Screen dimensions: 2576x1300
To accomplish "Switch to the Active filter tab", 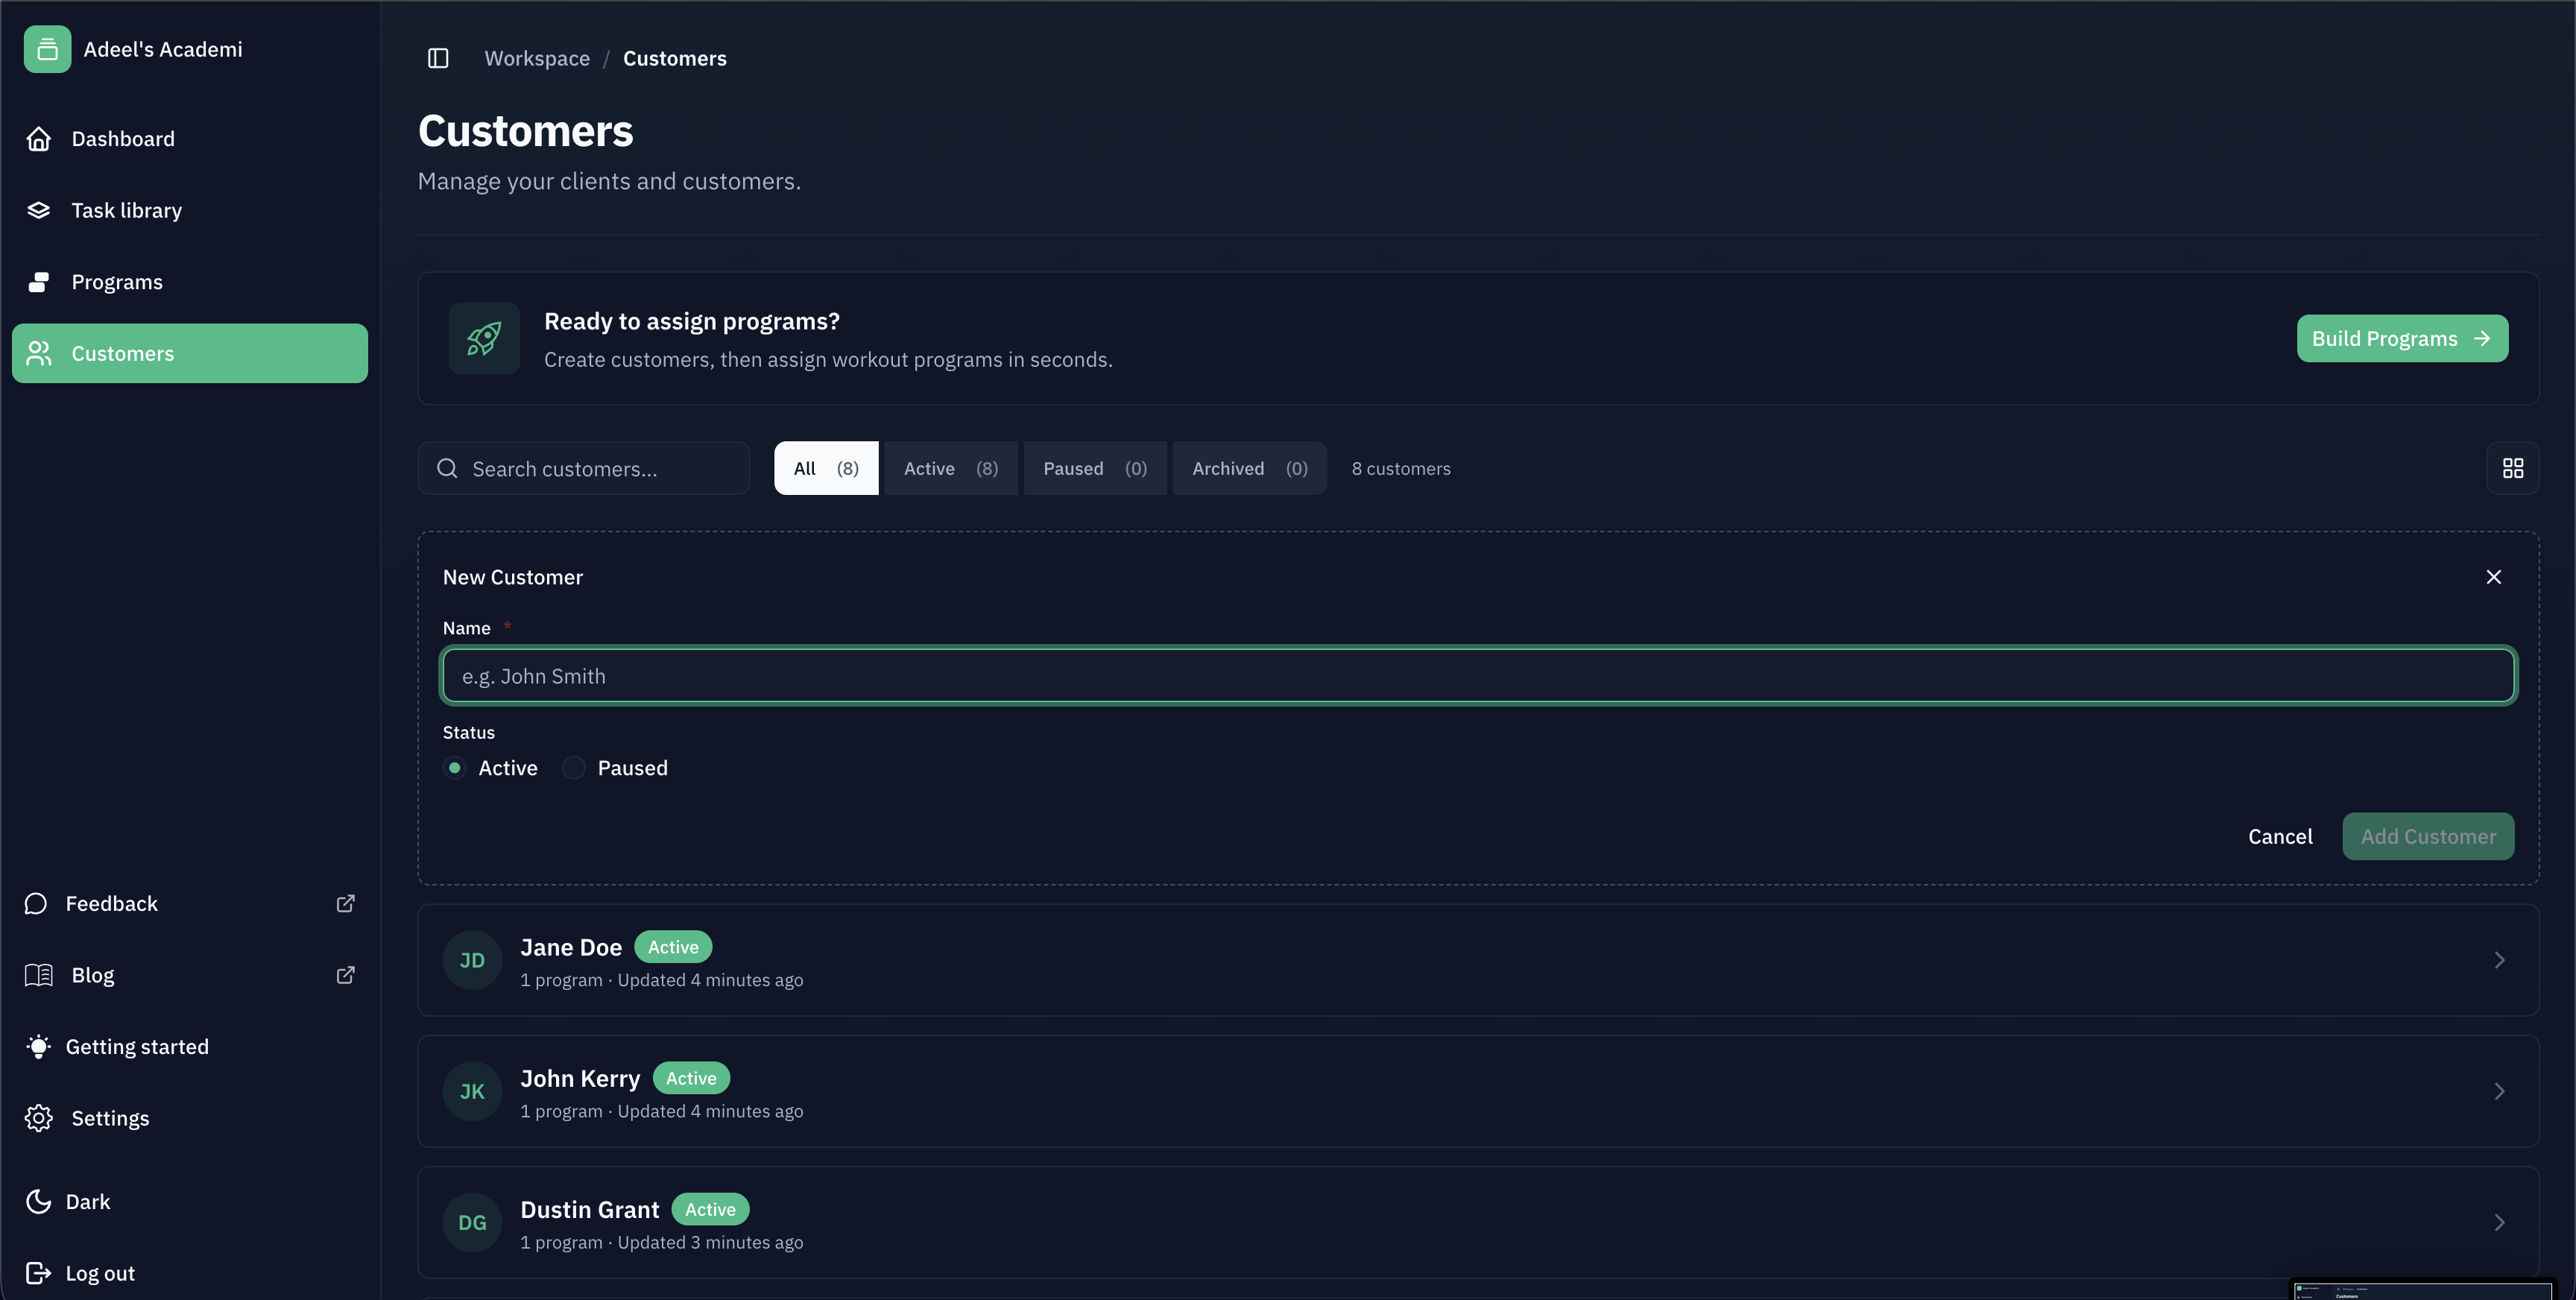I will point(949,467).
